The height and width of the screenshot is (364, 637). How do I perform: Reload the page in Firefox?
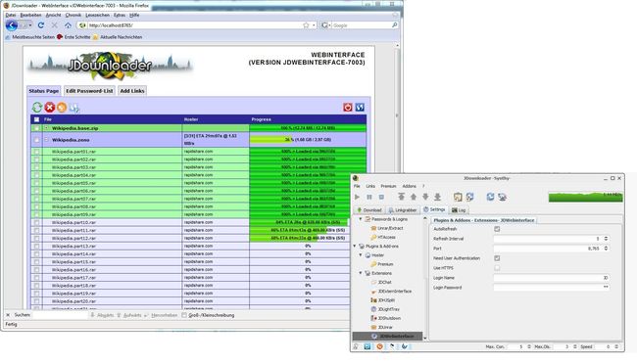click(41, 25)
